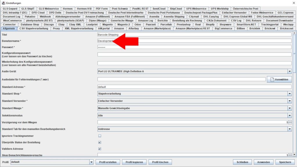Image resolution: width=297 pixels, height=167 pixels.
Task: Click the Benutzername input field
Action: (194, 41)
